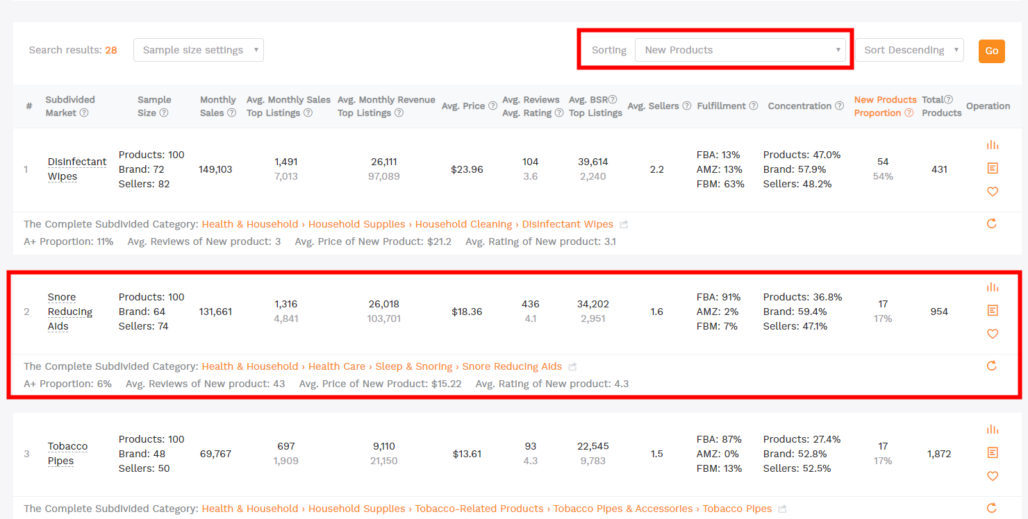Click the help icon beside the Concentration header
1028x519 pixels.
point(839,106)
